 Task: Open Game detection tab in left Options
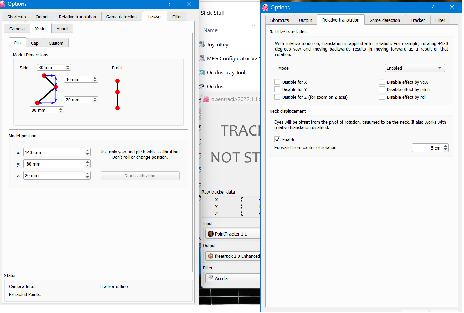click(121, 17)
